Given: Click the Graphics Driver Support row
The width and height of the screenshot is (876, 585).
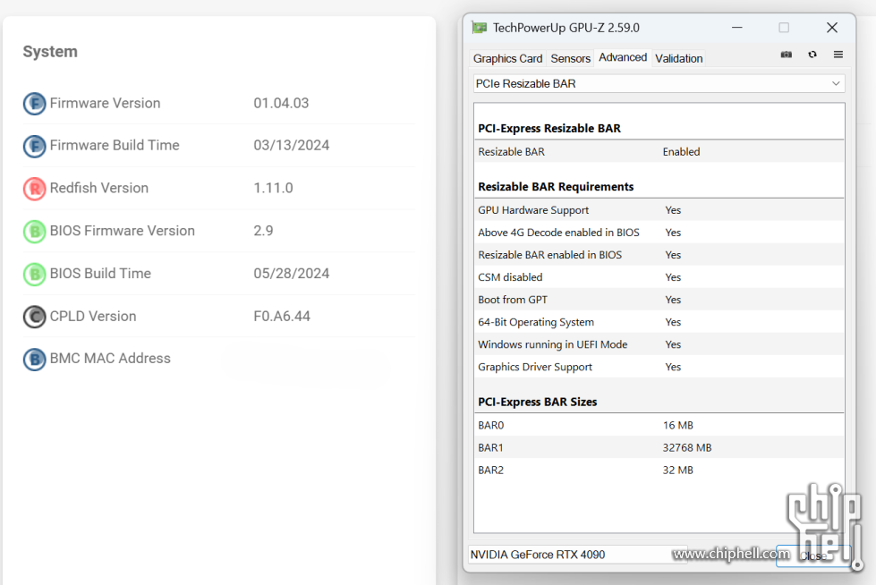Looking at the screenshot, I should coord(659,367).
